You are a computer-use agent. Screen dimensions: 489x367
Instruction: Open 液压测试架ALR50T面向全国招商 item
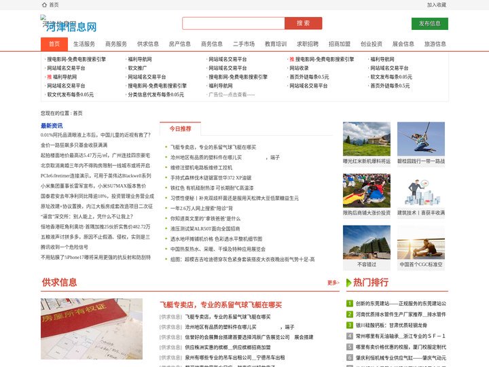(205, 229)
